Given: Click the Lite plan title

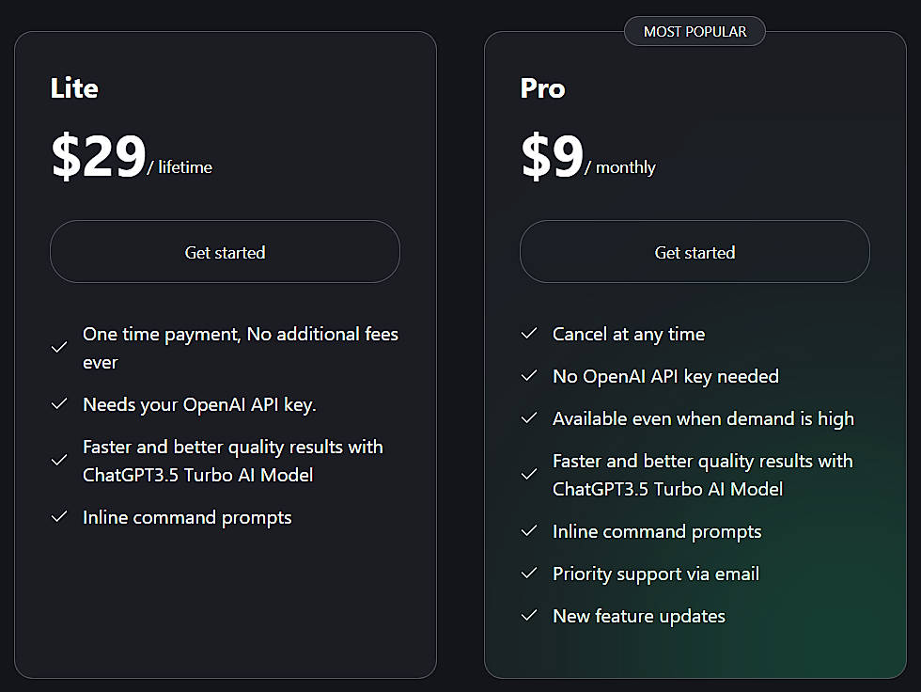Looking at the screenshot, I should (x=73, y=87).
